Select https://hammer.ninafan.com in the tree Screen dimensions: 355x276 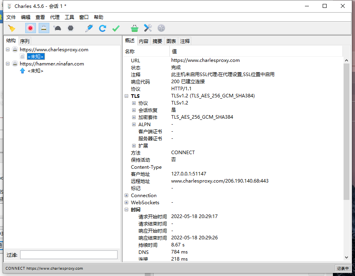tap(52, 64)
